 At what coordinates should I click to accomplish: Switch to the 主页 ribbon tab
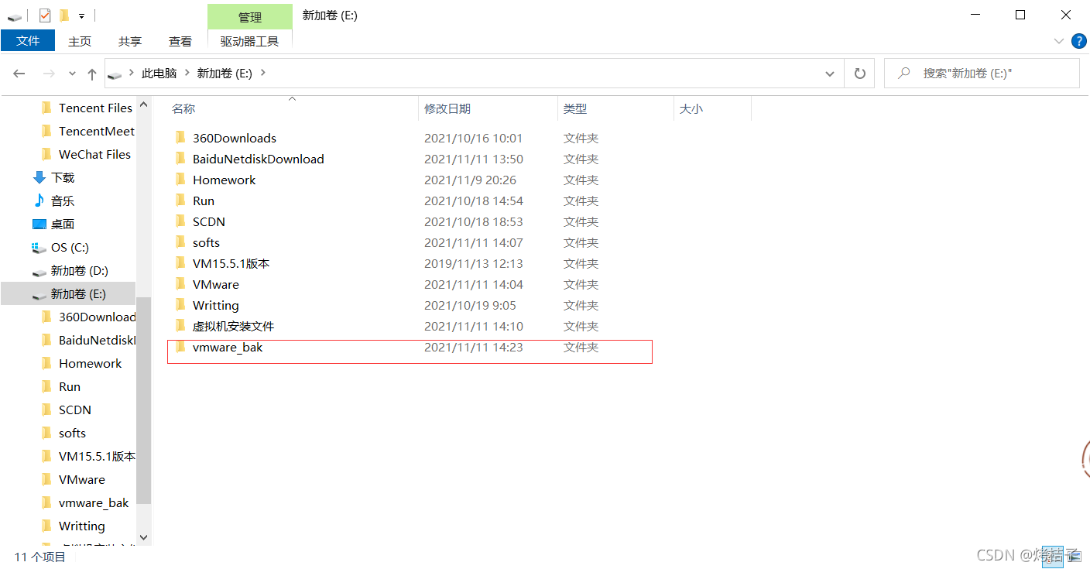click(x=80, y=41)
